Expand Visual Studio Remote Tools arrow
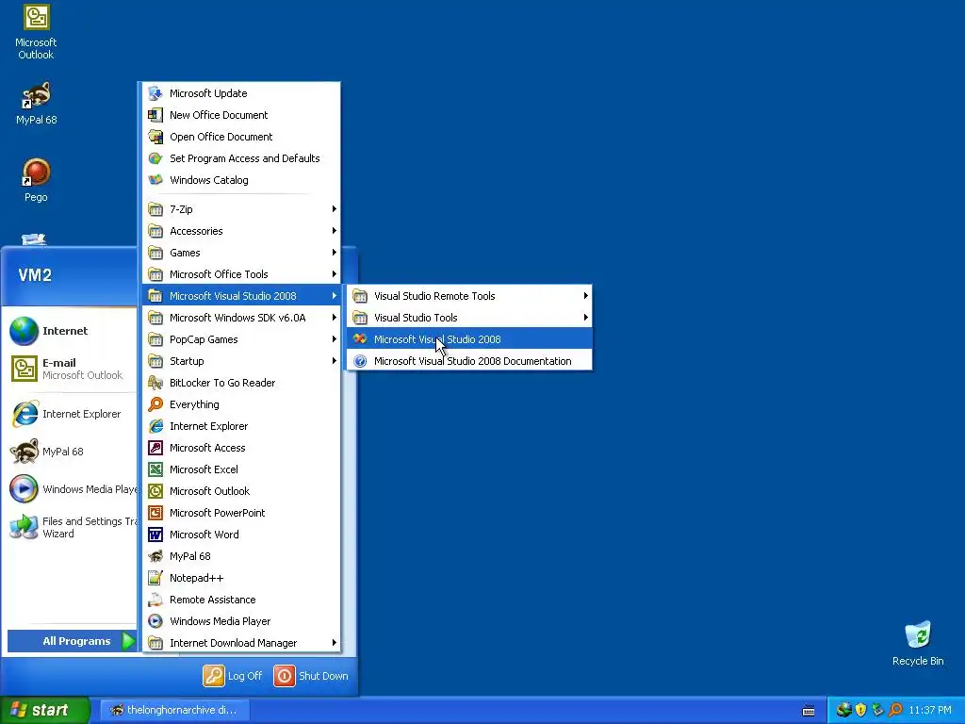 pyautogui.click(x=586, y=296)
